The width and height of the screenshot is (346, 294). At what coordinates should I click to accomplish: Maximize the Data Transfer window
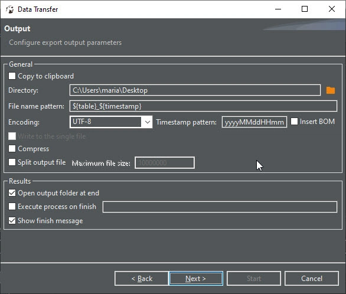[305, 9]
